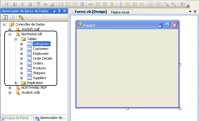Image resolution: width=199 pixels, height=121 pixels.
Task: Click the Northwind.sdf database icon
Action: click(x=18, y=34)
